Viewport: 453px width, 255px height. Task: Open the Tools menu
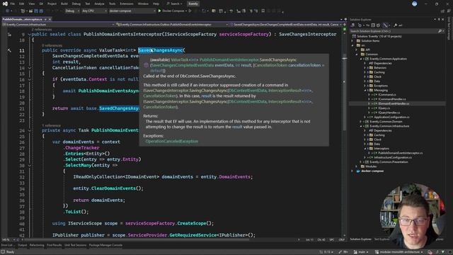(112, 4)
